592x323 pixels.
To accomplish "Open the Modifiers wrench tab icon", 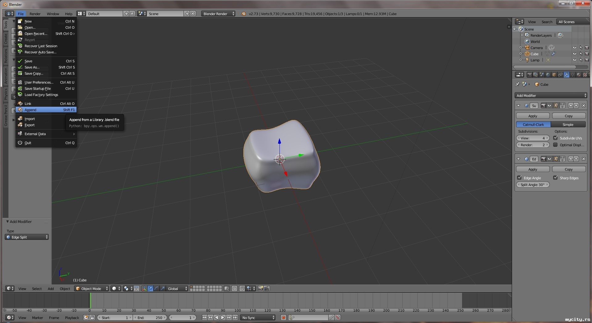I will pyautogui.click(x=566, y=75).
